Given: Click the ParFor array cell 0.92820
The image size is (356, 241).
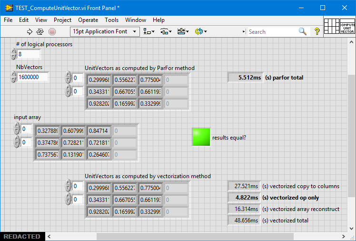Looking at the screenshot, I should tap(99, 104).
